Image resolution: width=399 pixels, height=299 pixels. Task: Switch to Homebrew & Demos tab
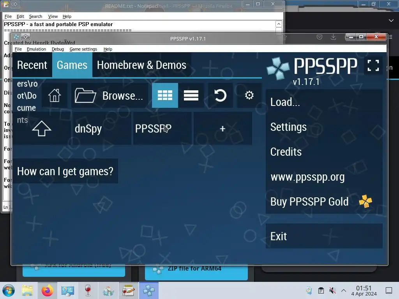[x=141, y=65]
